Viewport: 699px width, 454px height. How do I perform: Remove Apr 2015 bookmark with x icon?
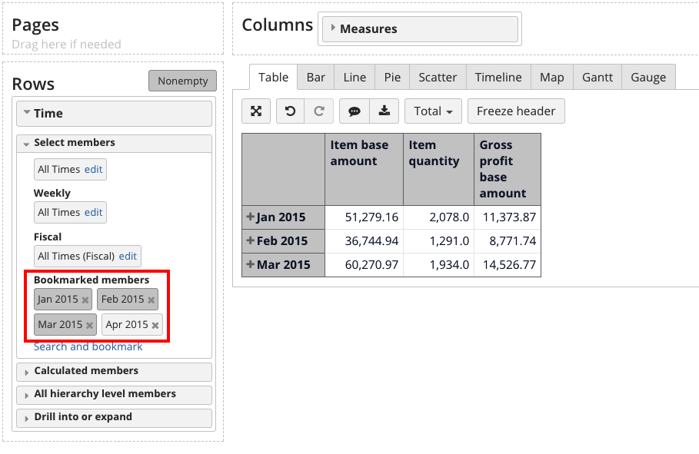155,326
